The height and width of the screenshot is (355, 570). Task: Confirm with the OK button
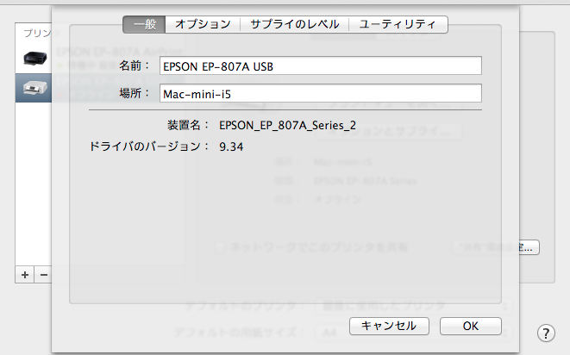[471, 326]
